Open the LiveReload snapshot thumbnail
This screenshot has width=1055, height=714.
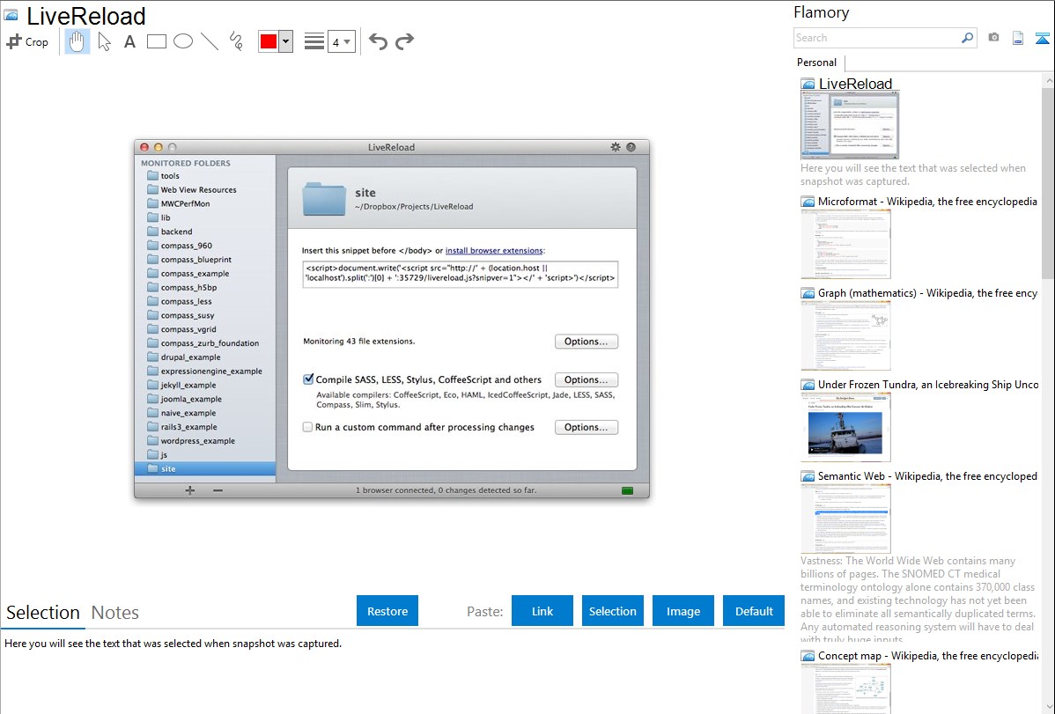[x=850, y=125]
